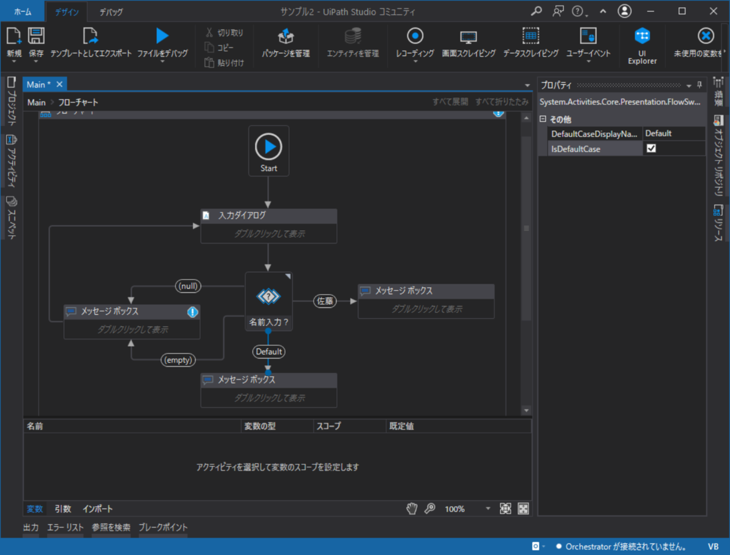Screen dimensions: 730x555
Task: Open the help question-mark icon
Action: pos(578,11)
